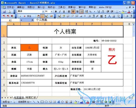Open Font Color dropdown arrow in formatting toolbar
This screenshot has height=108, width=136.
pyautogui.click(x=132, y=12)
